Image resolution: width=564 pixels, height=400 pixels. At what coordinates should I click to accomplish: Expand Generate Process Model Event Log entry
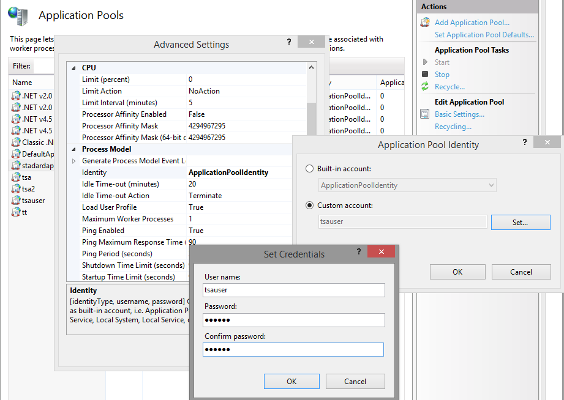click(73, 161)
